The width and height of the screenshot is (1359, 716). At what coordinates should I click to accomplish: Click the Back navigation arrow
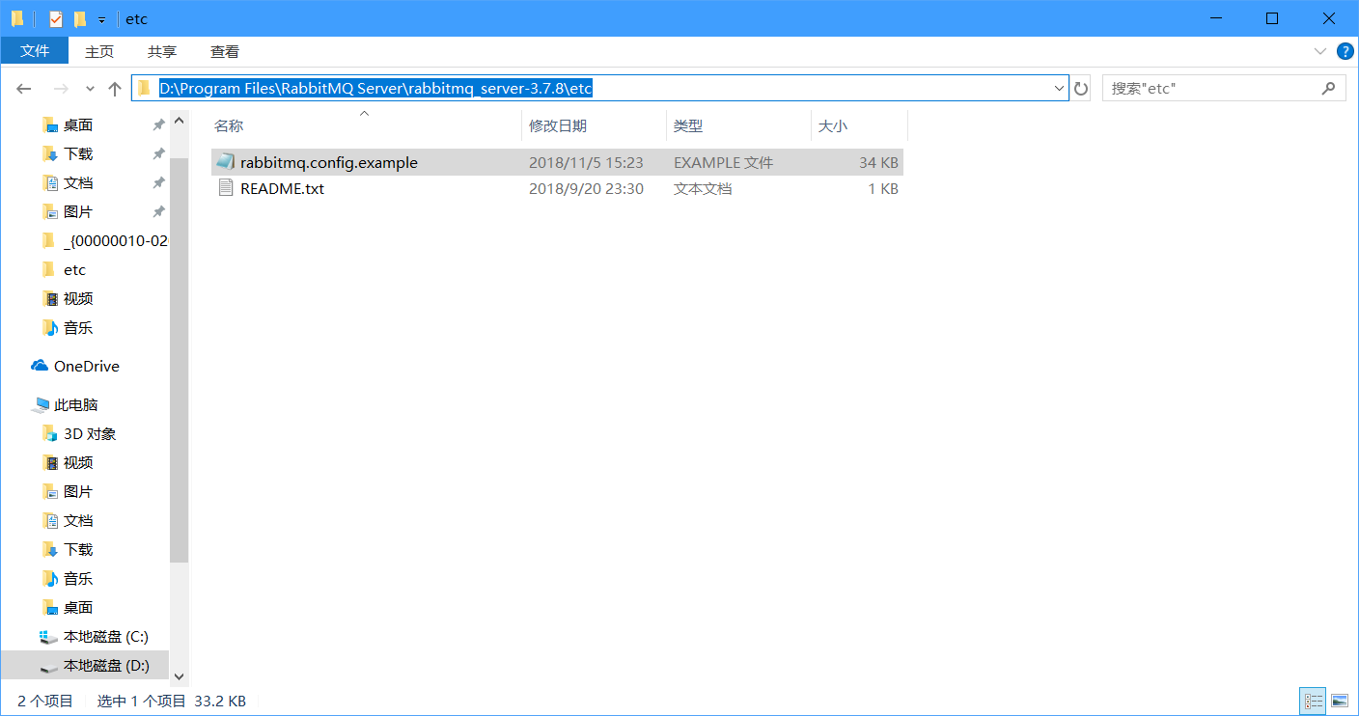click(24, 89)
